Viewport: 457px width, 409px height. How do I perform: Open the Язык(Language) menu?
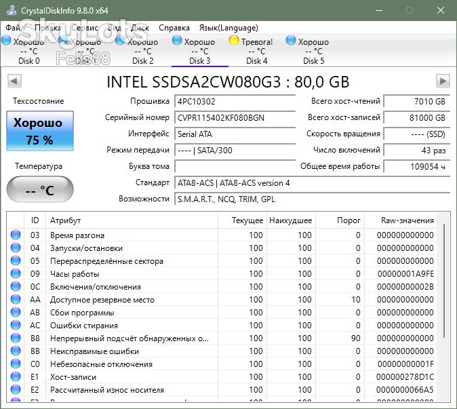pos(228,28)
